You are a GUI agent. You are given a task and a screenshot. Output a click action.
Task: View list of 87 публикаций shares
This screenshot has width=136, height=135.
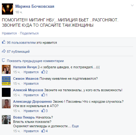coord(18,52)
